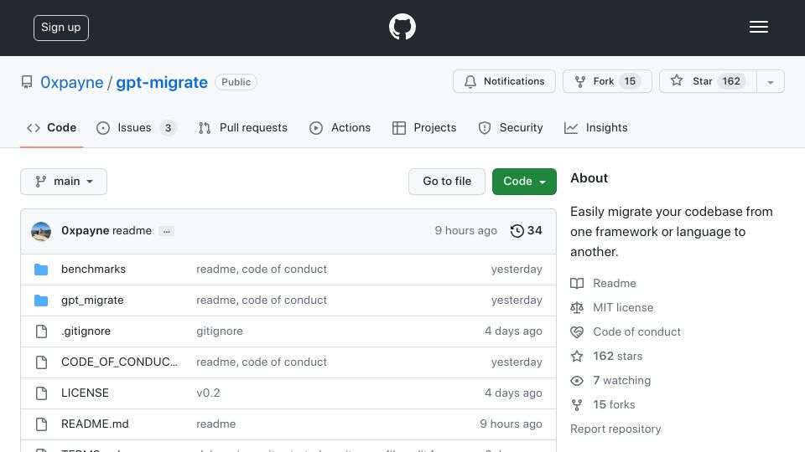
Task: Switch to the Pull requests tab
Action: pyautogui.click(x=243, y=127)
